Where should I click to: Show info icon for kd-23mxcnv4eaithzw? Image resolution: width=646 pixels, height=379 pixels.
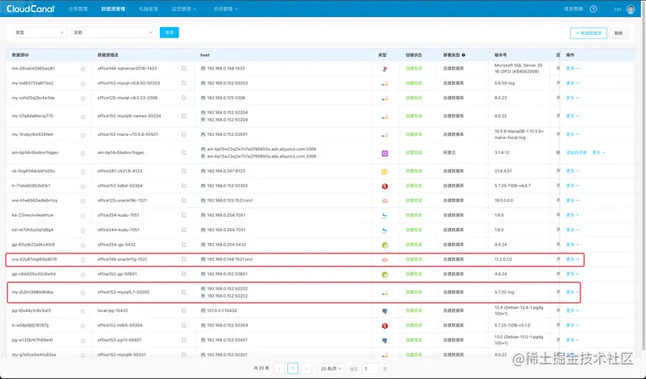coord(82,216)
